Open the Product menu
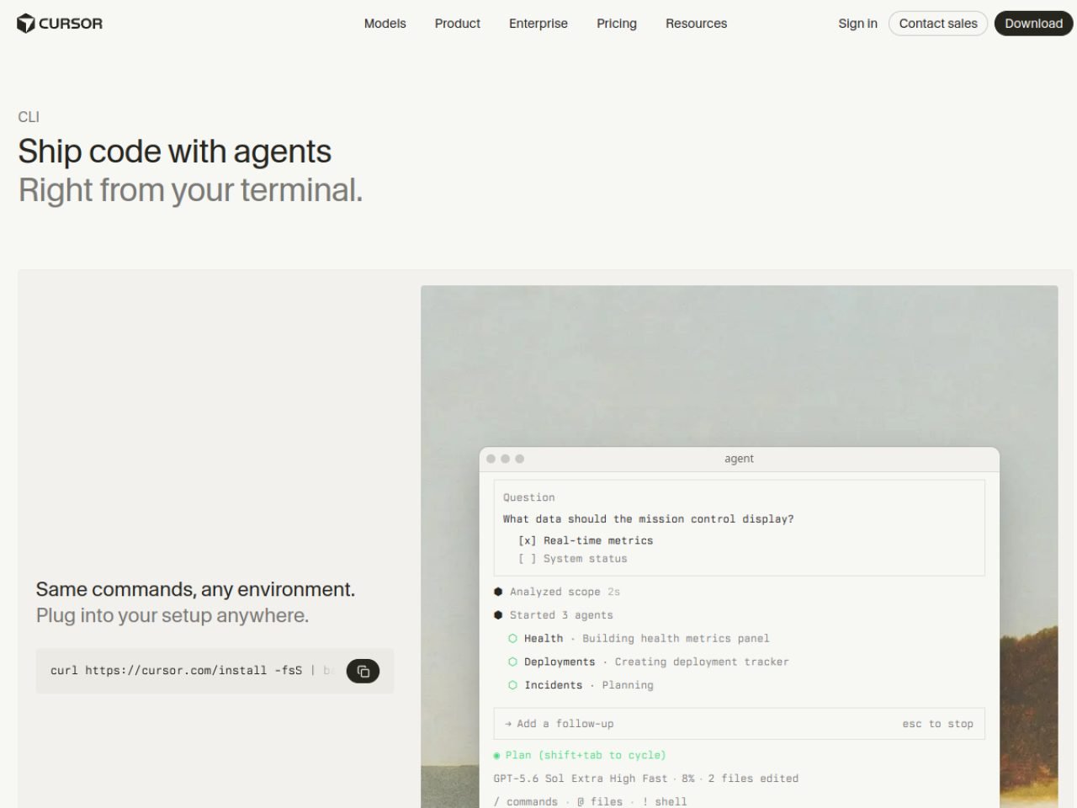The height and width of the screenshot is (808, 1077). [457, 24]
